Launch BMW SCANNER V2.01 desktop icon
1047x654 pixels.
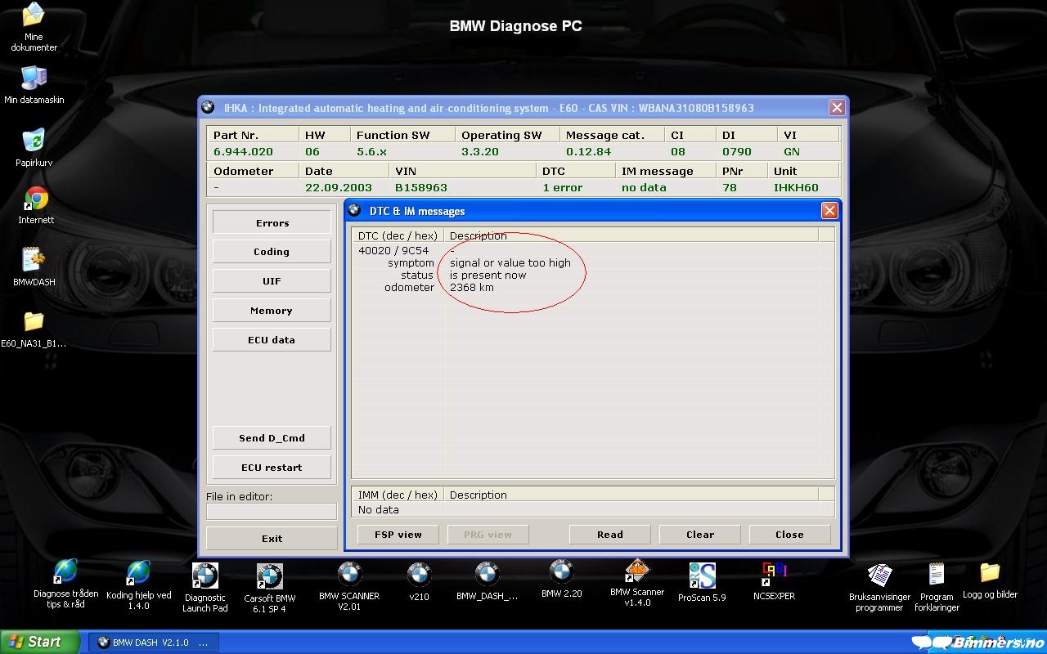click(x=349, y=576)
